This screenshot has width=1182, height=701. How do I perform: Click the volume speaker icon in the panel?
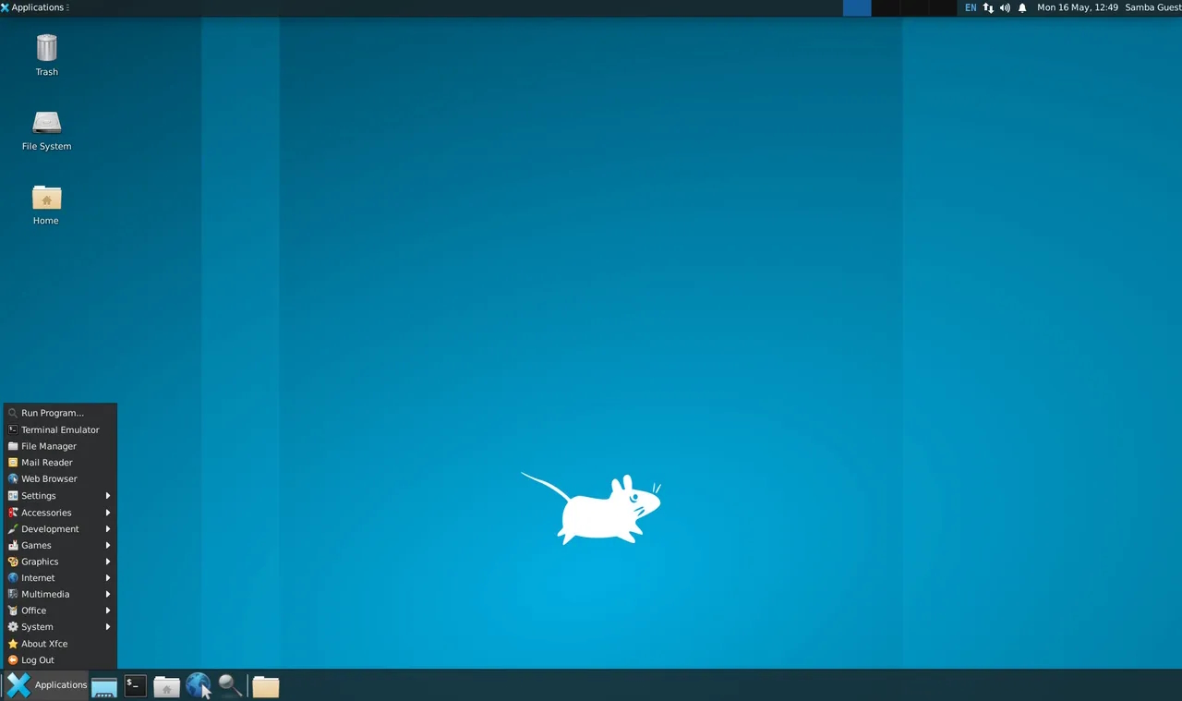pyautogui.click(x=1005, y=7)
